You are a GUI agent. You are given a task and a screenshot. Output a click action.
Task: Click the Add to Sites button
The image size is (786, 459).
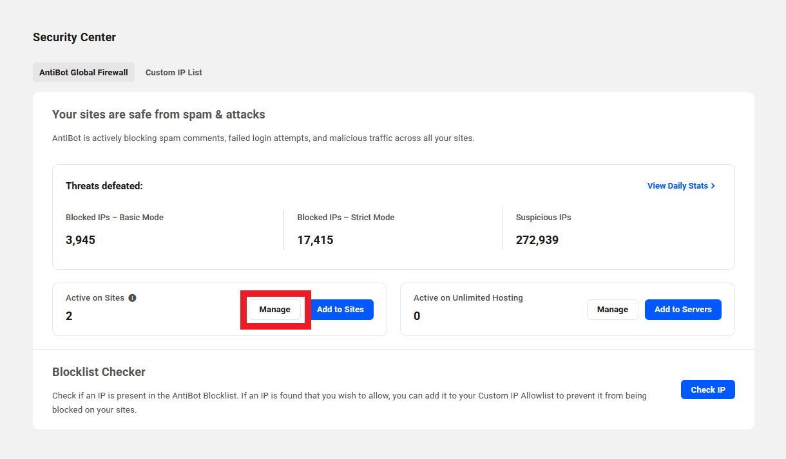click(x=340, y=310)
